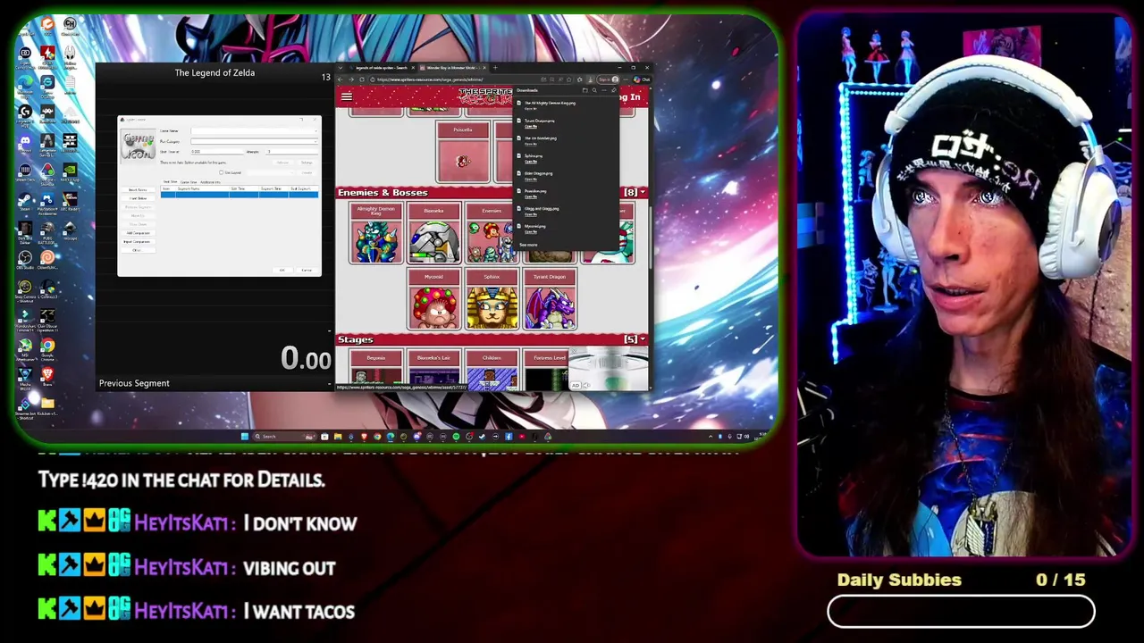Collapse the Stages section arrow
Screen dimensions: 1144x643
[x=643, y=339]
